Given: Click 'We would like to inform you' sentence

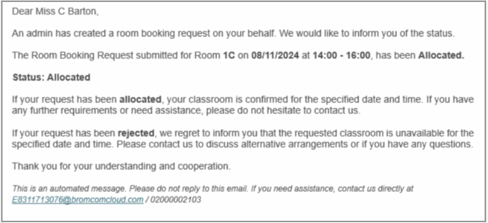Looking at the screenshot, I should point(367,33).
